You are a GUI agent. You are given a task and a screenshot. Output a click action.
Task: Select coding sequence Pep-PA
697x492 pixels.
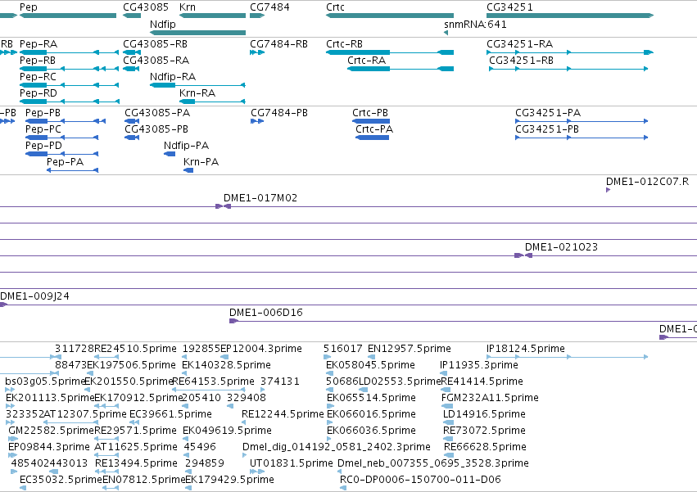(x=65, y=162)
